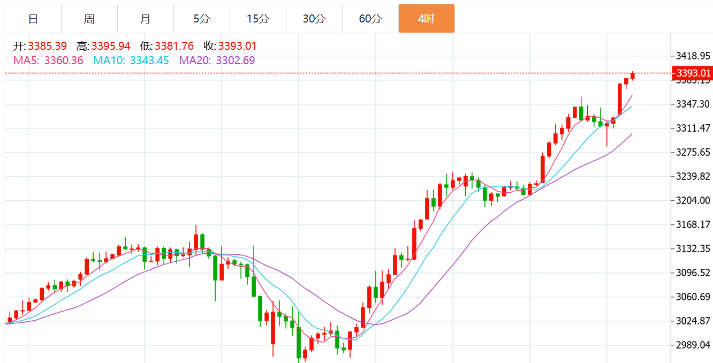The image size is (713, 363).
Task: Choose the 30分 timeframe tab
Action: tap(314, 19)
